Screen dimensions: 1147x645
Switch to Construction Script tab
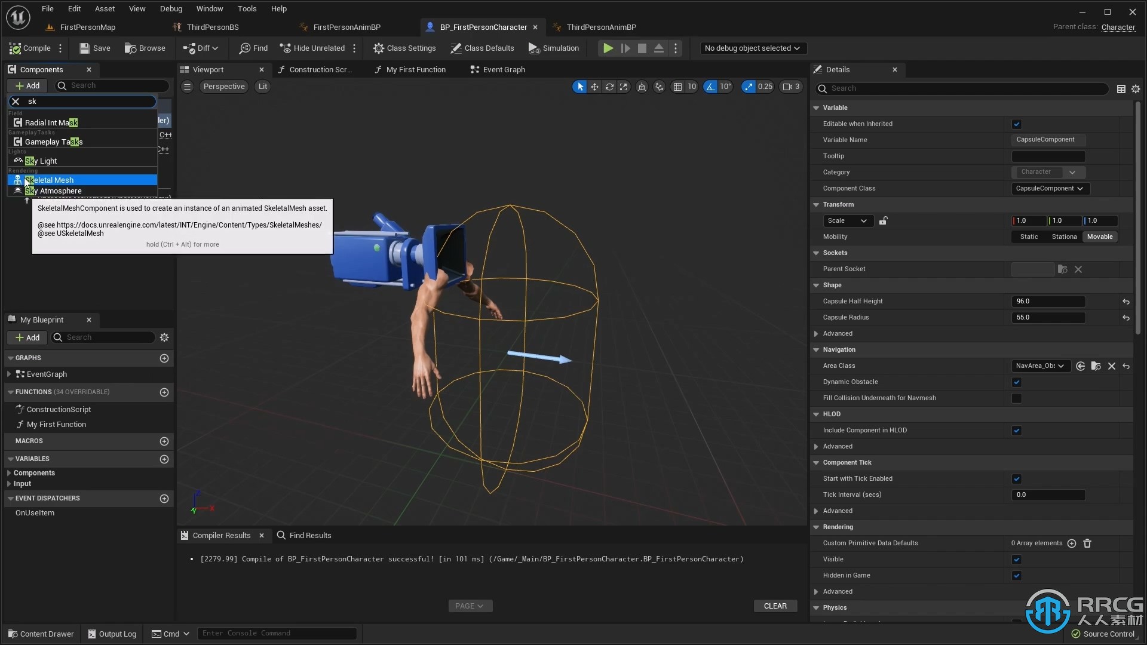coord(315,70)
